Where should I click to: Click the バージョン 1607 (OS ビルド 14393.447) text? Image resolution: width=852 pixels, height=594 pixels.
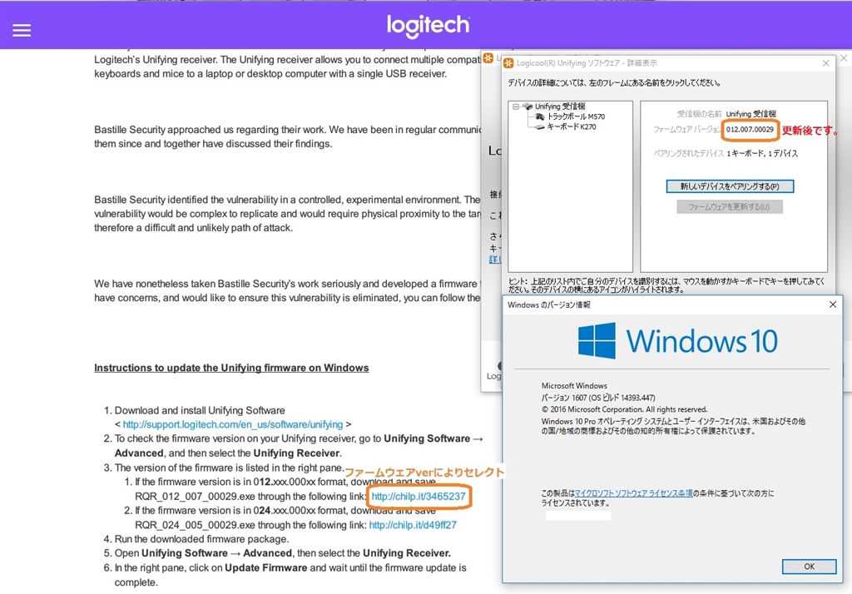(x=598, y=398)
